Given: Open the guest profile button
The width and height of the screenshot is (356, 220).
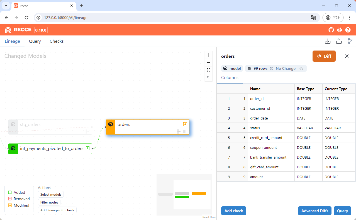Looking at the screenshot, I should [333, 18].
